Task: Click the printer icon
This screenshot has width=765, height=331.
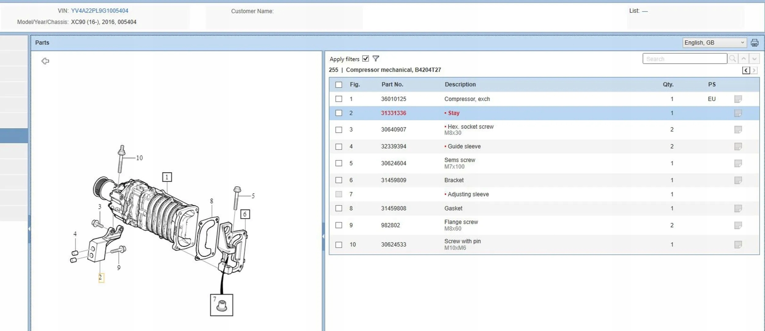Action: tap(755, 43)
